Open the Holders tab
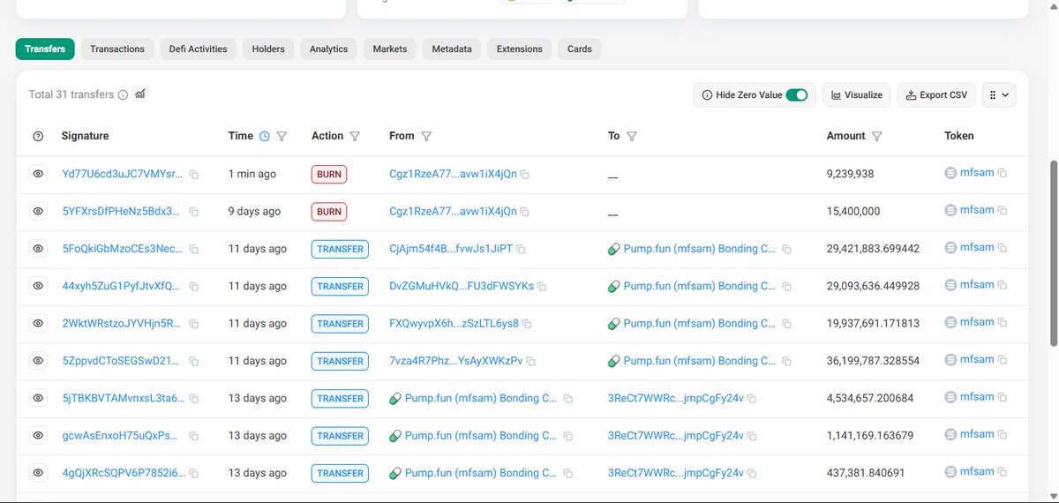This screenshot has height=503, width=1059. pos(268,49)
